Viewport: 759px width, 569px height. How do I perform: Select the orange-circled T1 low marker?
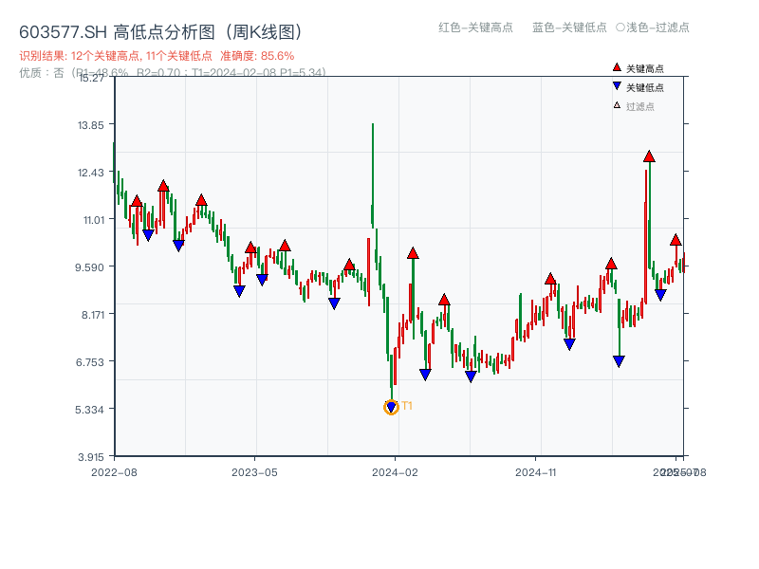(x=391, y=407)
